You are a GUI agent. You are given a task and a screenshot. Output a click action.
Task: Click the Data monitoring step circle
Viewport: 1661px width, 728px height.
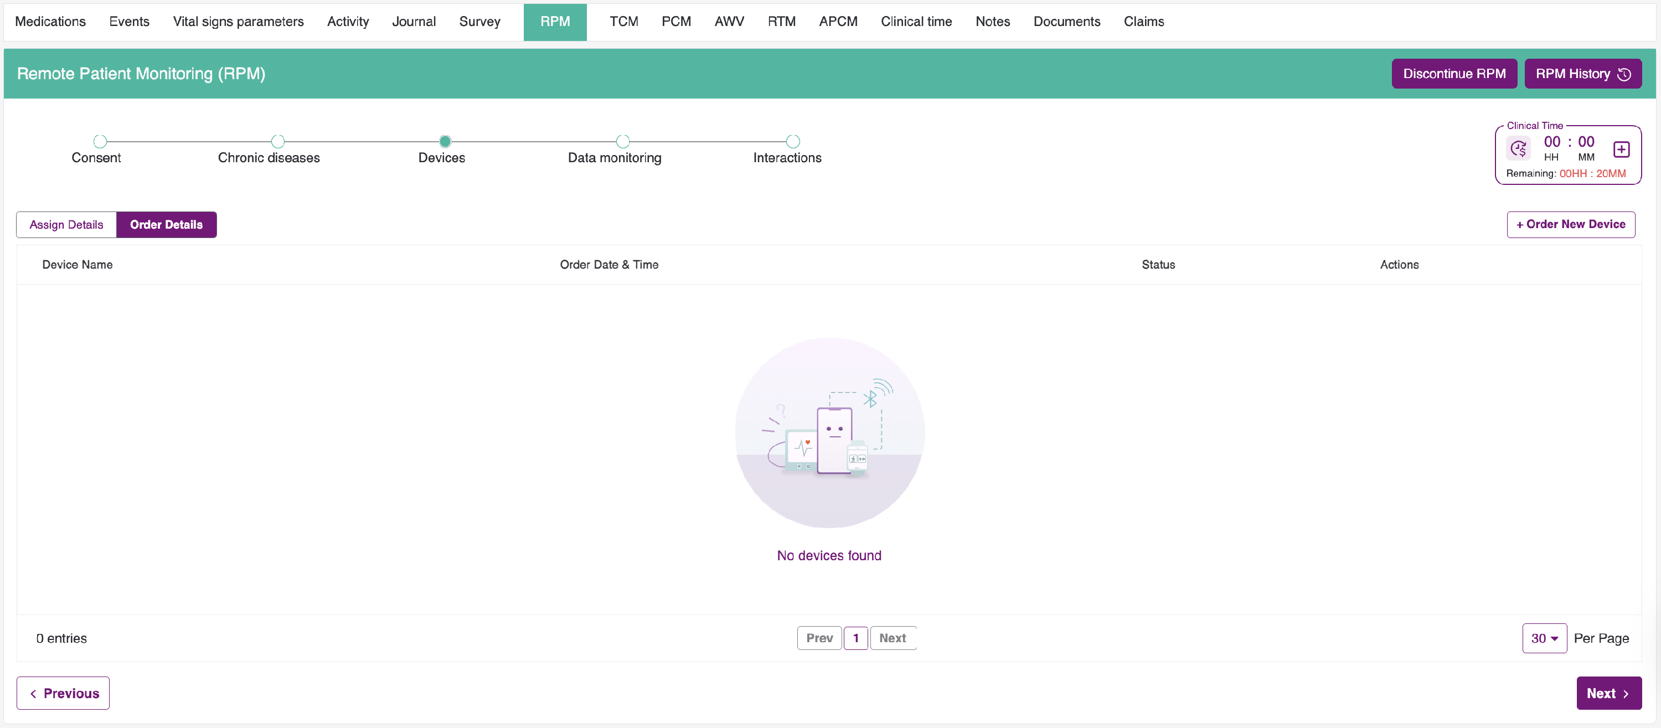pyautogui.click(x=622, y=141)
